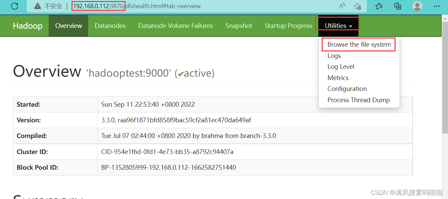Click the Hadoop brand logo link

[x=28, y=26]
